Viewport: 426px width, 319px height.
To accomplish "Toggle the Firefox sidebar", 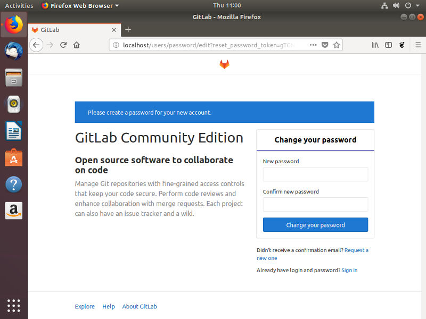I will point(388,45).
